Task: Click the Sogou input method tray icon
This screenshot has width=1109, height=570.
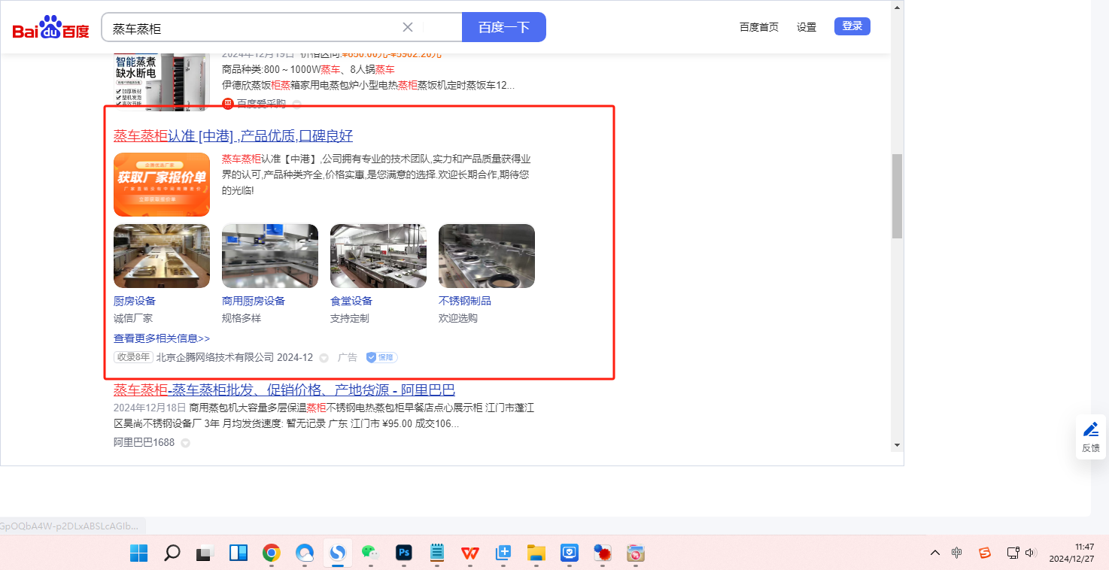Action: click(x=984, y=553)
